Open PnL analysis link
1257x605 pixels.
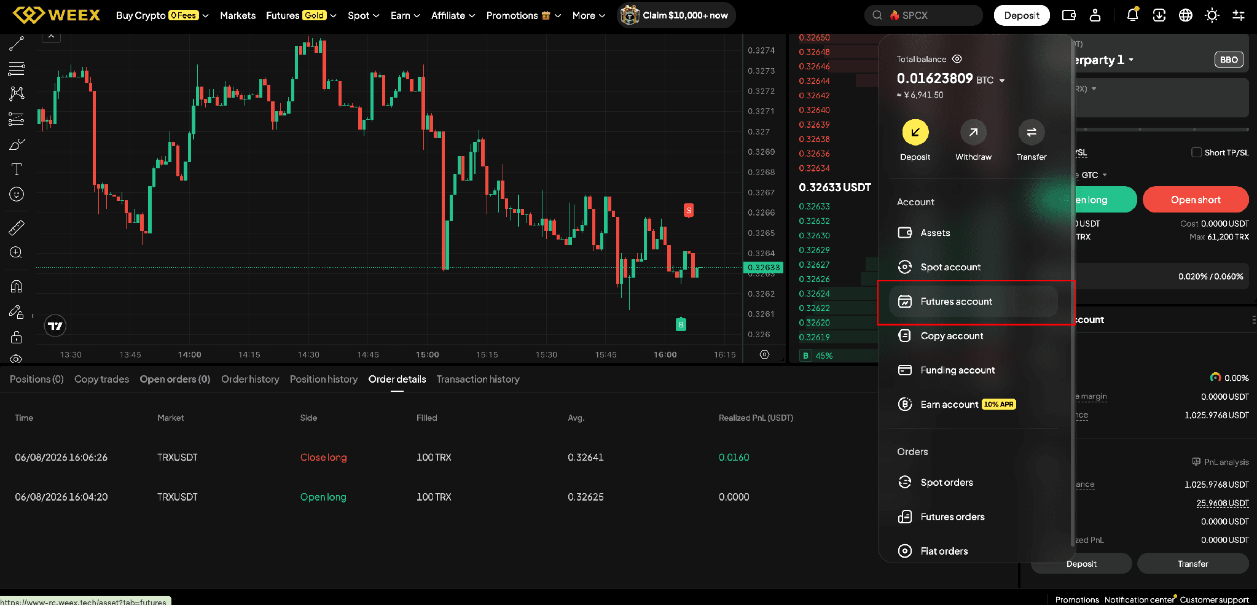tap(1220, 462)
